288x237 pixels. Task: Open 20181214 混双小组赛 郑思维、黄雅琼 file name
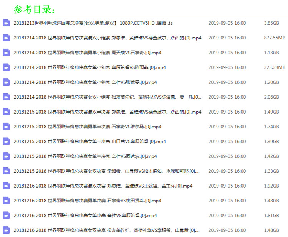pos(108,38)
